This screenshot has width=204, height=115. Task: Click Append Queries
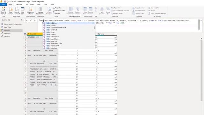pos(139,11)
